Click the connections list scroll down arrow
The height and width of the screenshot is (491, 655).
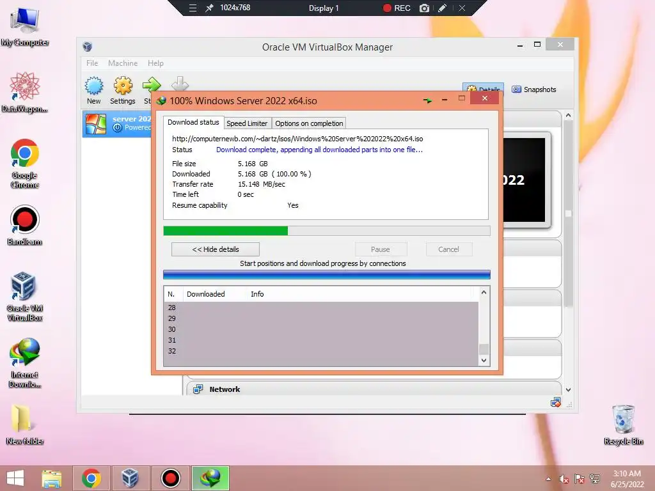484,361
